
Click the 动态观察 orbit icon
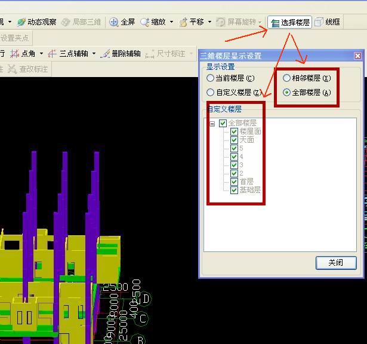pos(21,22)
